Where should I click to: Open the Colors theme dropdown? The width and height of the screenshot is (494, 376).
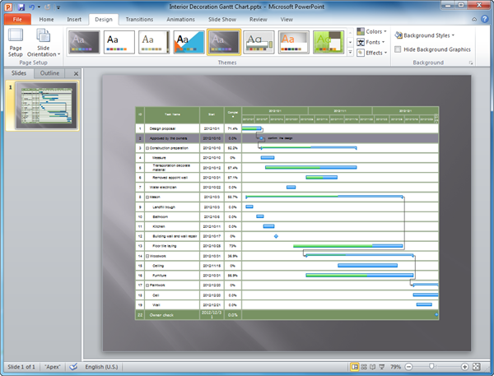pos(374,32)
